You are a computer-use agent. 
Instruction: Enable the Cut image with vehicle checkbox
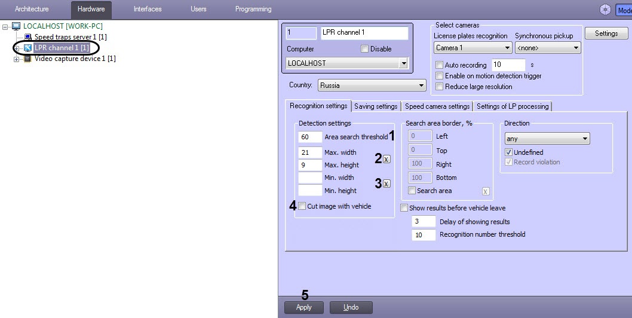click(x=302, y=206)
